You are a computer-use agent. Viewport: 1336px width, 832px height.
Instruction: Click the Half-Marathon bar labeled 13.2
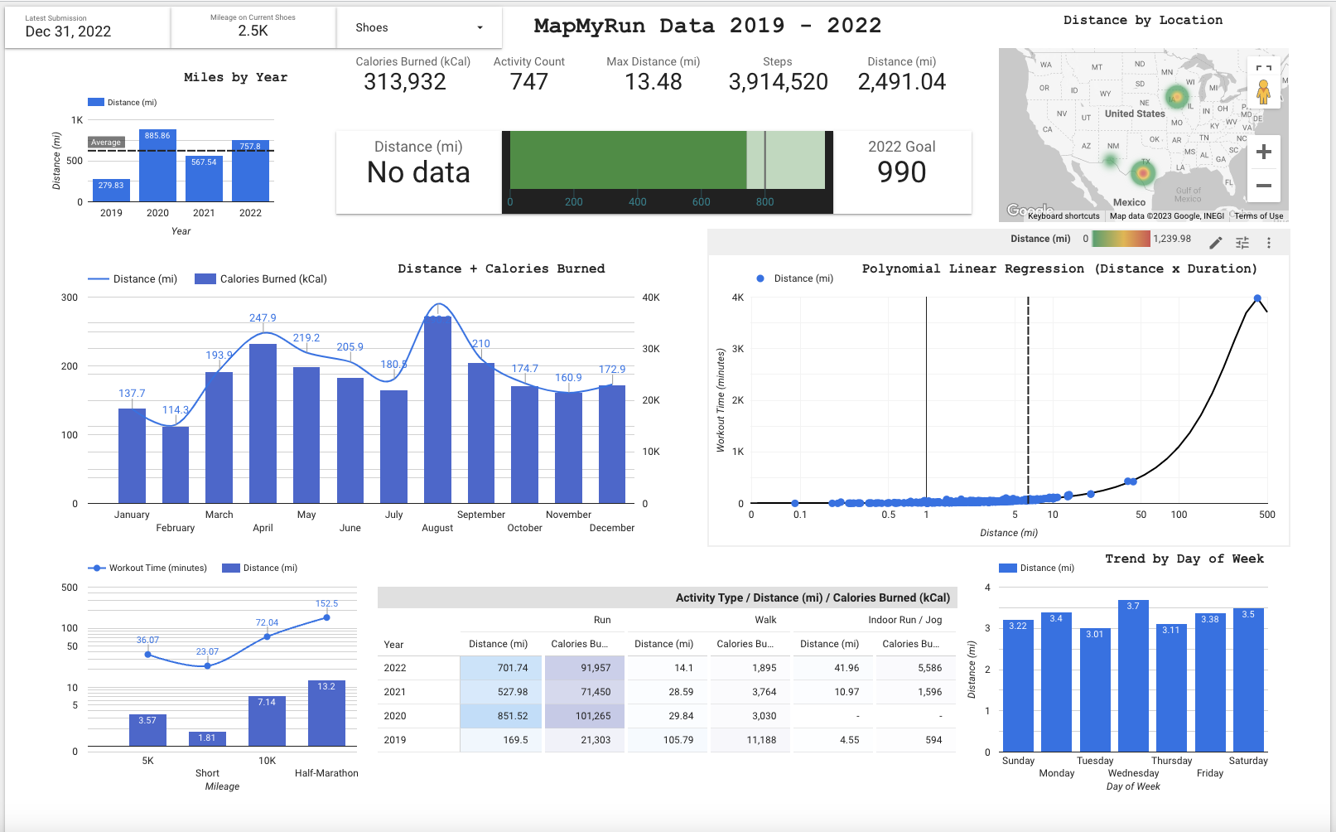tap(326, 713)
